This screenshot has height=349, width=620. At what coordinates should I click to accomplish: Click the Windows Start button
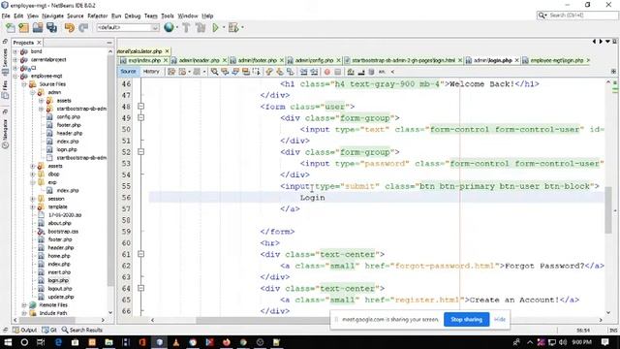point(8,342)
